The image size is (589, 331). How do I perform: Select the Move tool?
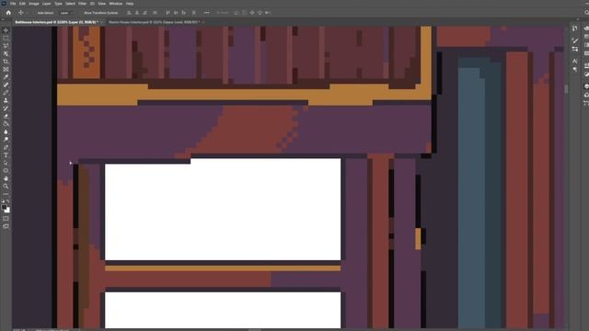point(6,30)
